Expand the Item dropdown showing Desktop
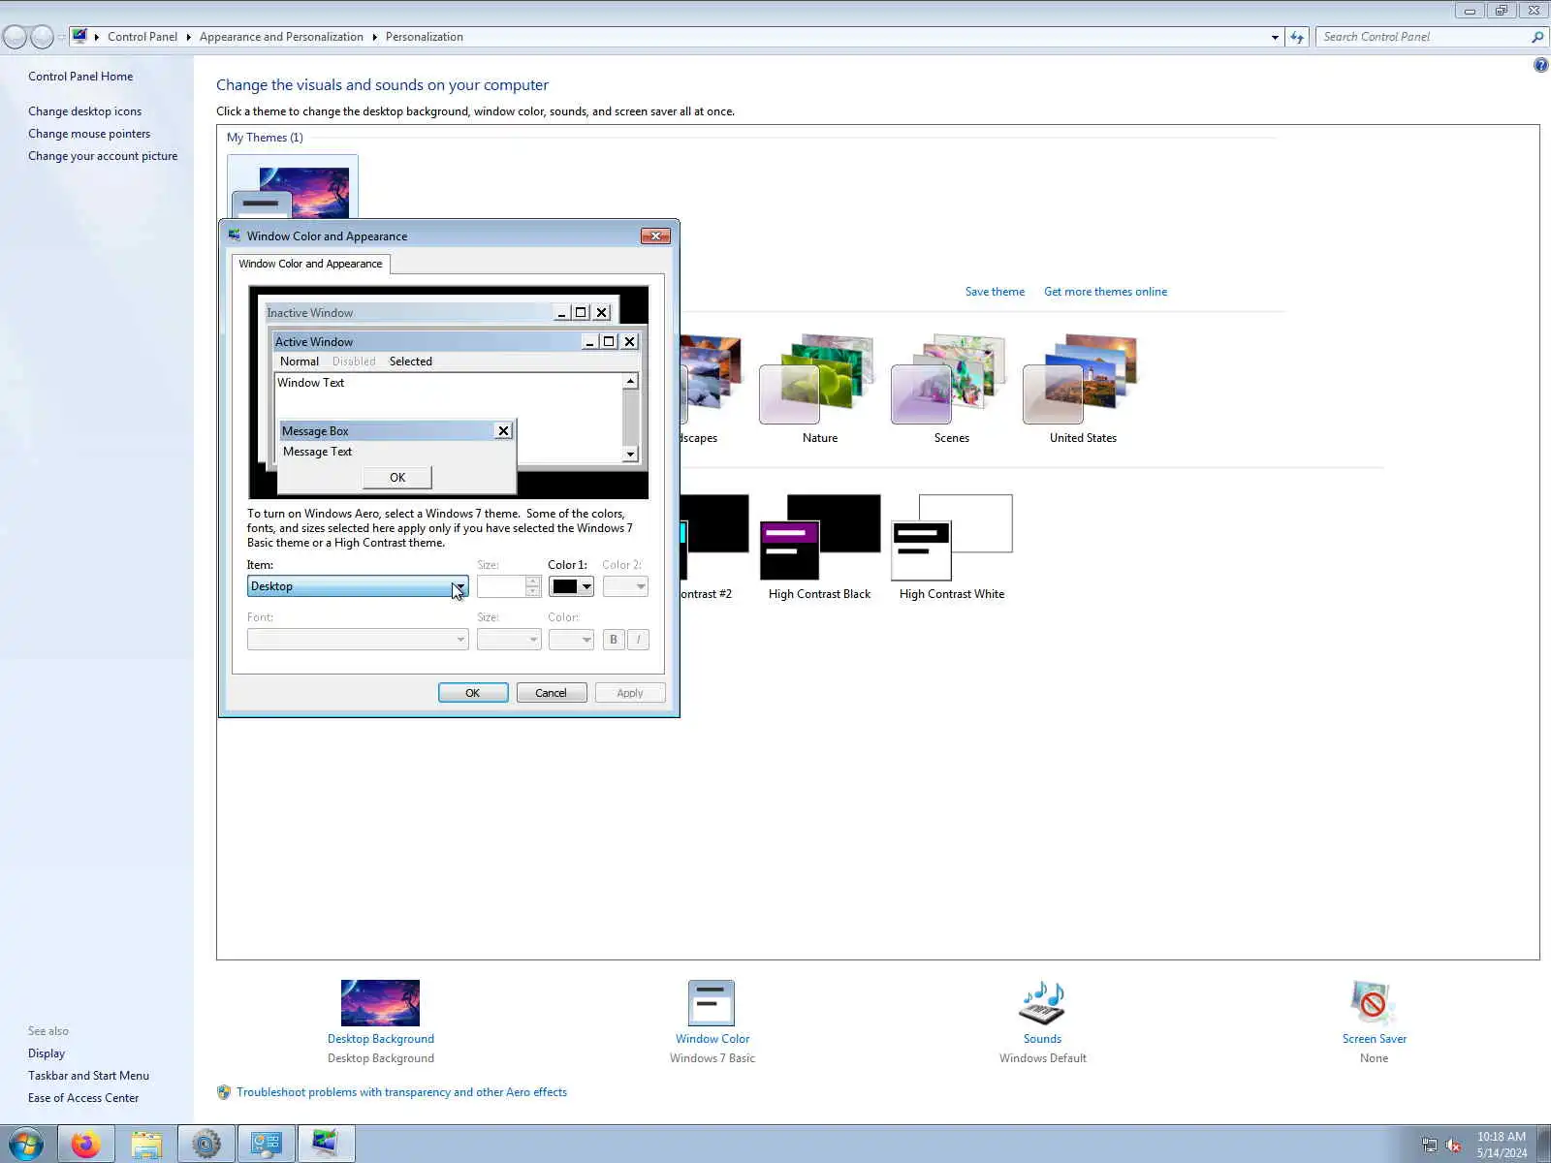 (x=358, y=586)
